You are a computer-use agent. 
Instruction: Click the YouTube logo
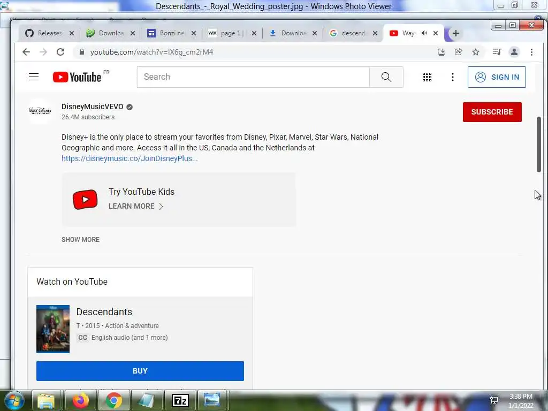[x=77, y=77]
